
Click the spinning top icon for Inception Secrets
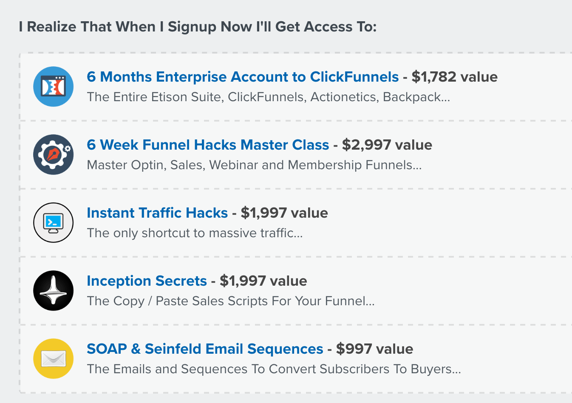click(53, 290)
